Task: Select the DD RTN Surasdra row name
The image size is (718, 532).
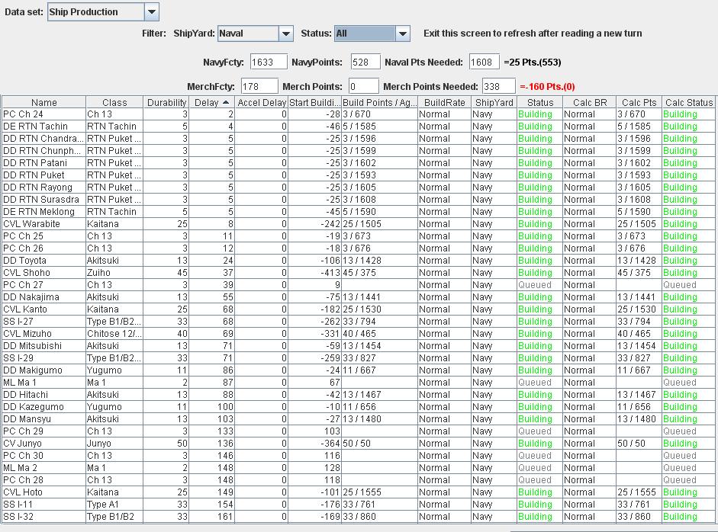Action: click(40, 200)
